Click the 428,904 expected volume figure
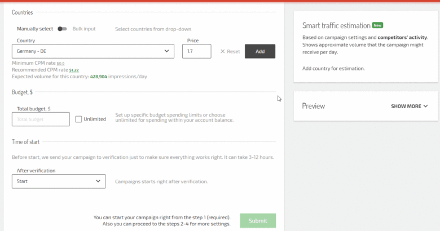 coord(102,76)
